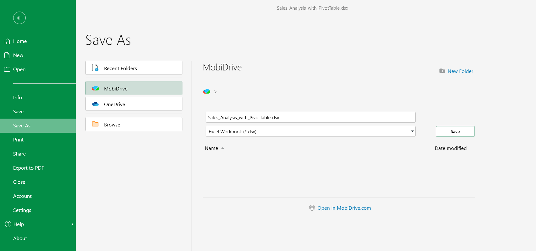The image size is (536, 251).
Task: Select the OneDrive cloud location
Action: click(x=134, y=104)
